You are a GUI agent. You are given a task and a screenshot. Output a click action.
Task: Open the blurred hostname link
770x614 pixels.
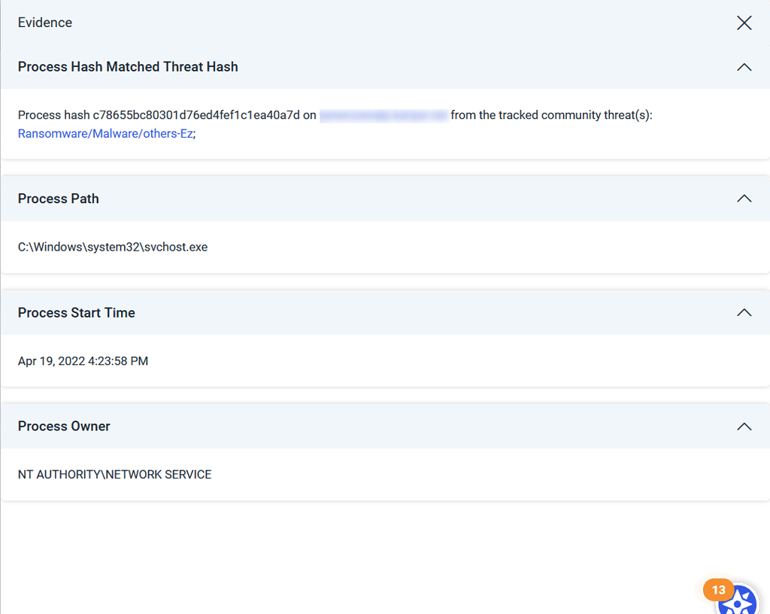coord(383,115)
